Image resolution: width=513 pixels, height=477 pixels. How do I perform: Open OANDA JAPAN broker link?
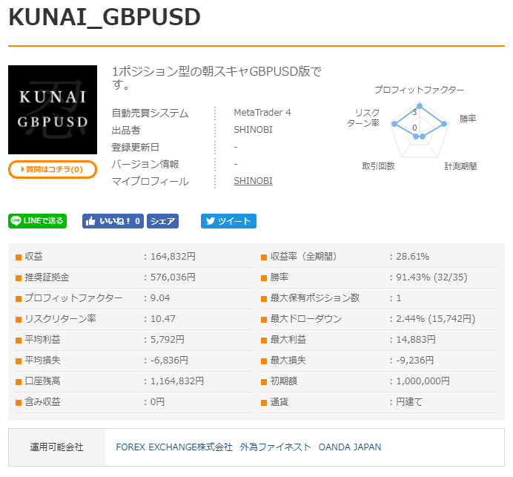[350, 447]
